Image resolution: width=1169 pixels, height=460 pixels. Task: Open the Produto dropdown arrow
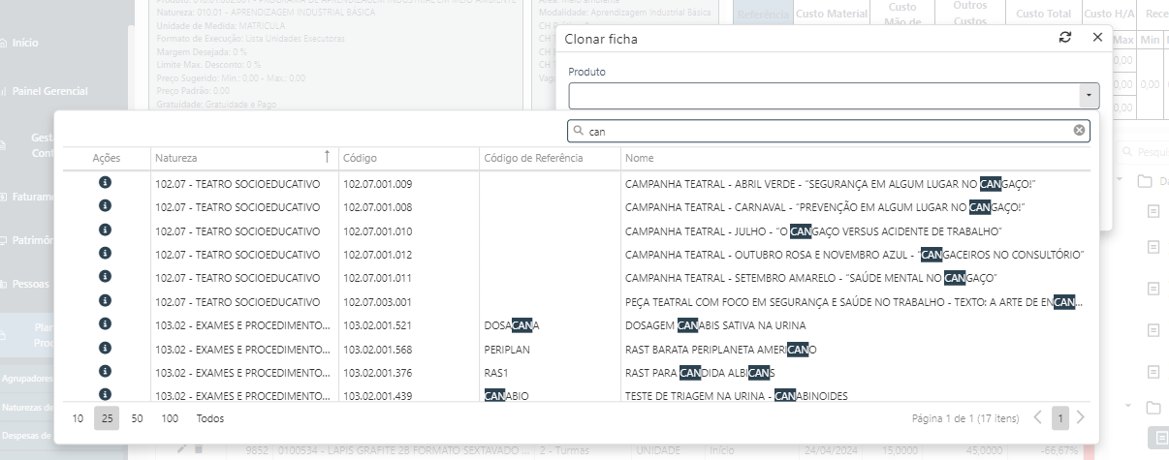click(x=1090, y=96)
